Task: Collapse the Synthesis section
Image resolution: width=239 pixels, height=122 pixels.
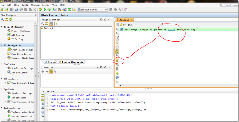Action: click(2, 89)
